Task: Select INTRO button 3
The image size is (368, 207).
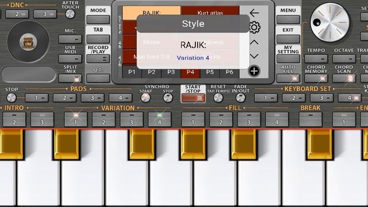Action: point(42,120)
